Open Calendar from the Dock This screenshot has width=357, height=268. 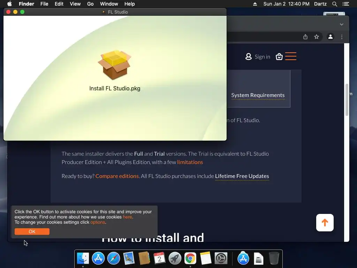pyautogui.click(x=159, y=258)
